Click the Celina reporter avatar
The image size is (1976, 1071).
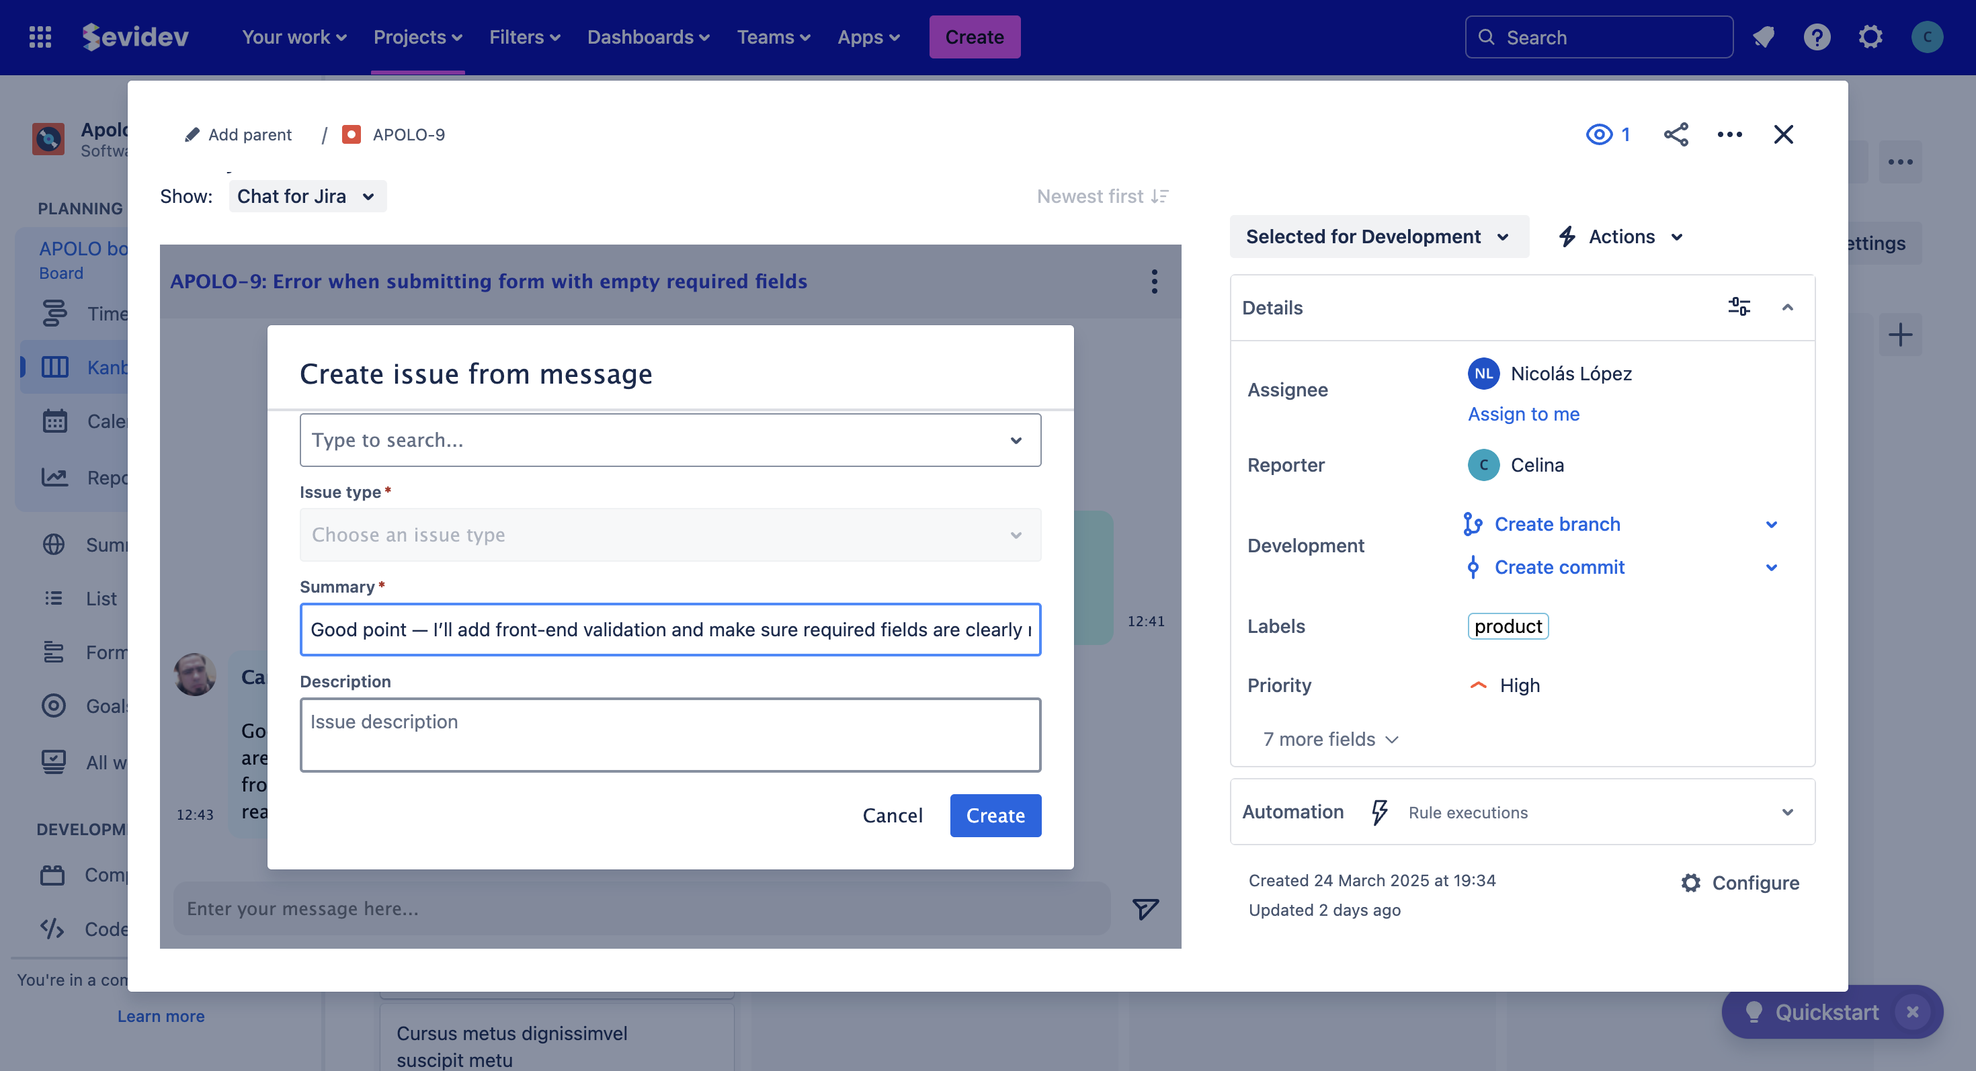[1483, 464]
